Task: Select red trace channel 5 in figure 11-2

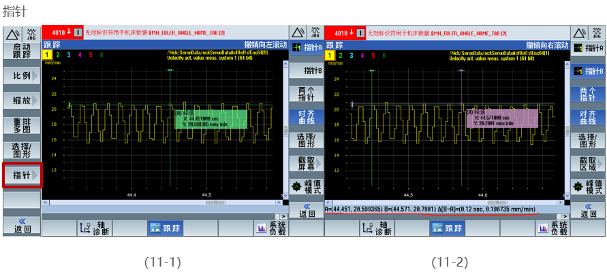Action: 373,55
